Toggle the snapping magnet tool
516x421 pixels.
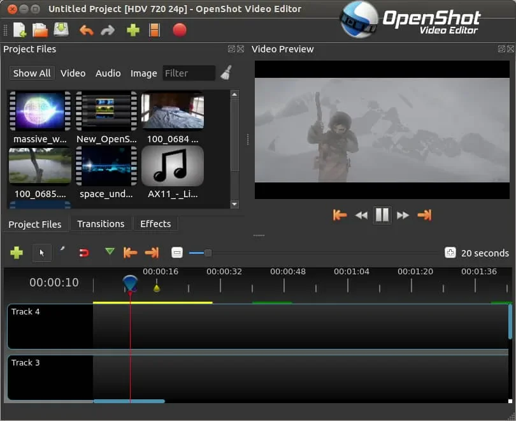[84, 253]
